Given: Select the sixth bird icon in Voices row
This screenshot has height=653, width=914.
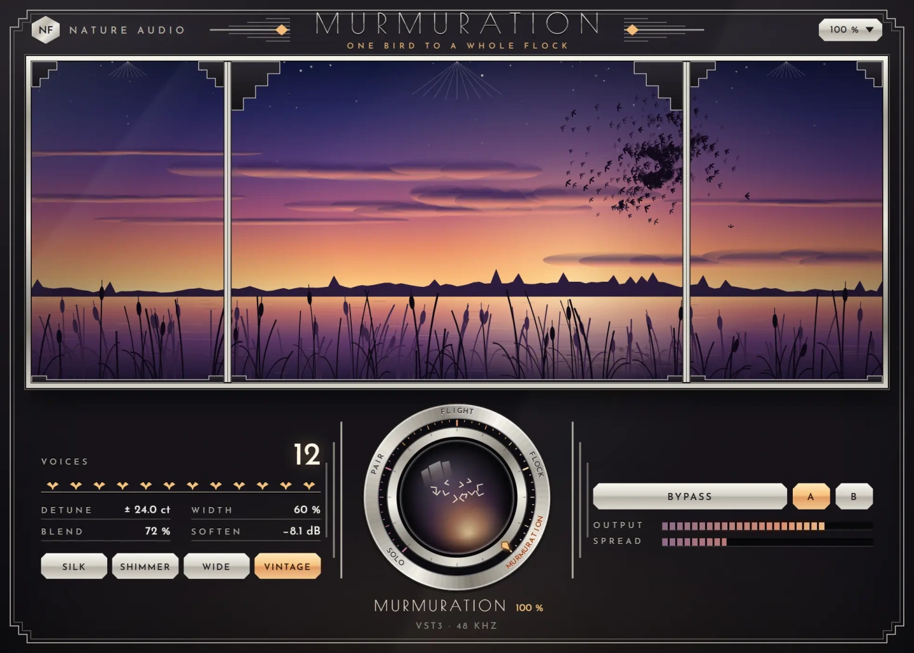Looking at the screenshot, I should [x=169, y=485].
